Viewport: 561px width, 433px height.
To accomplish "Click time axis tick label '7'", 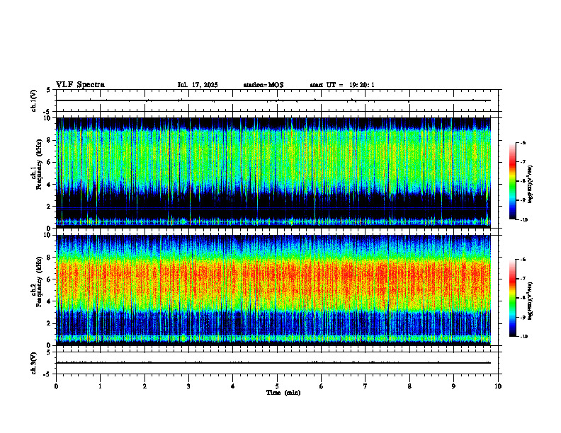I will (365, 386).
